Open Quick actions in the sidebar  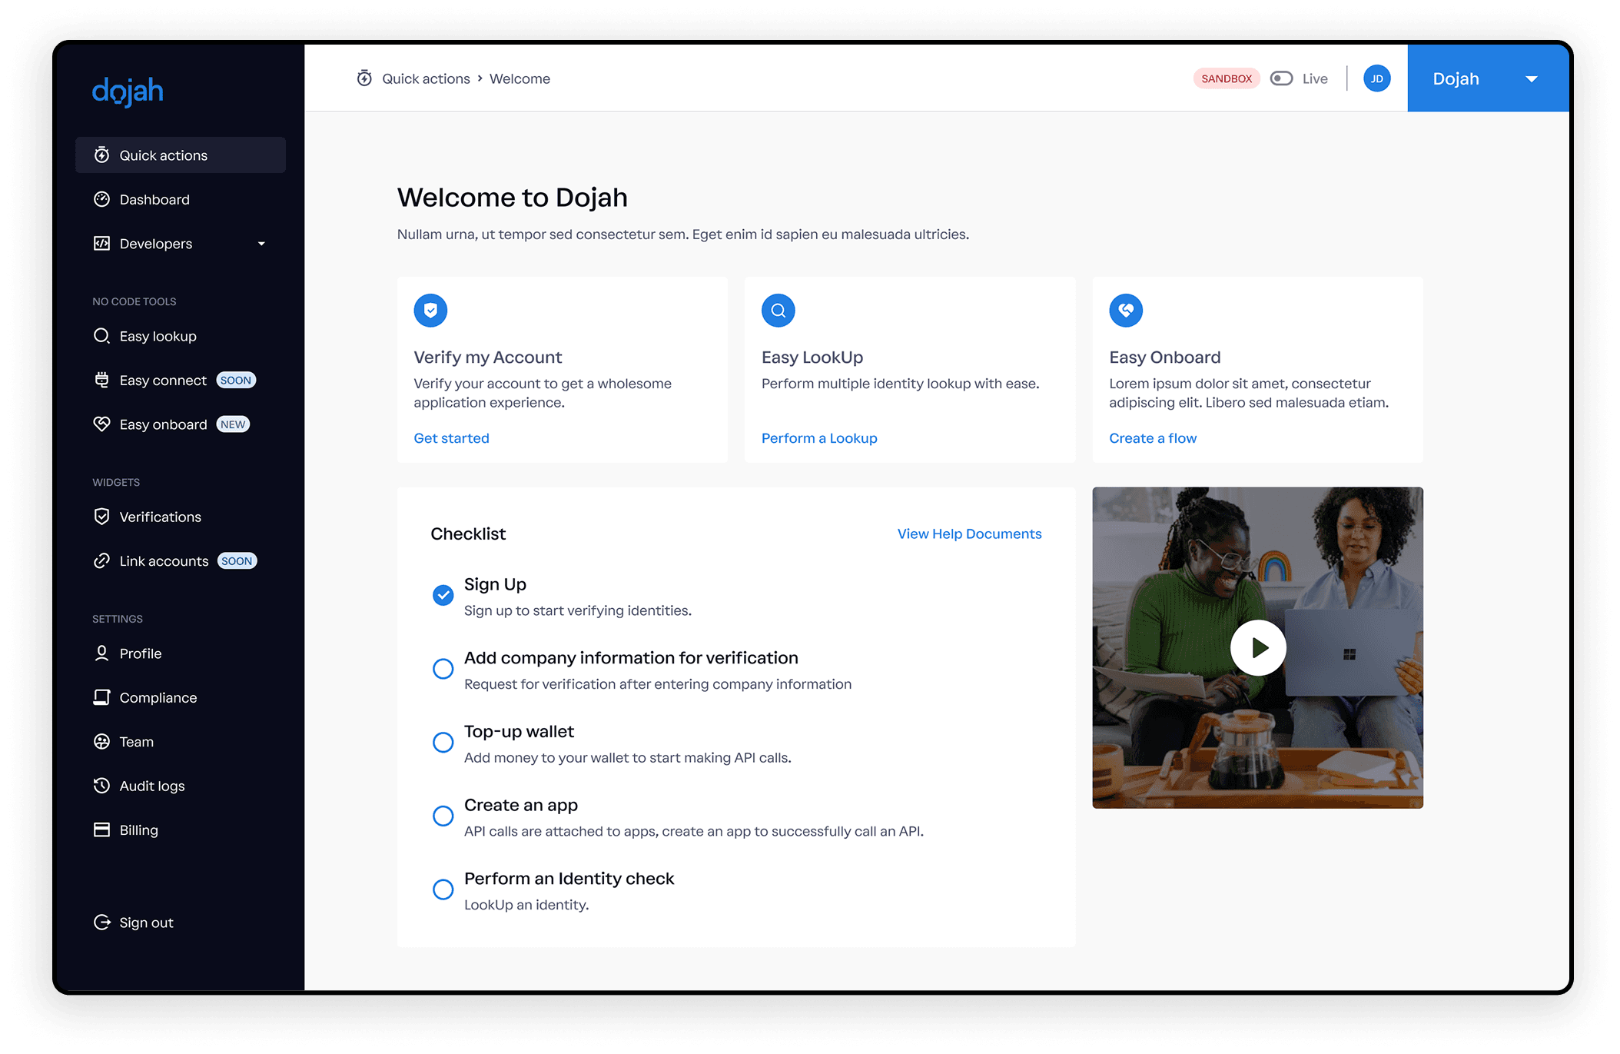(181, 155)
